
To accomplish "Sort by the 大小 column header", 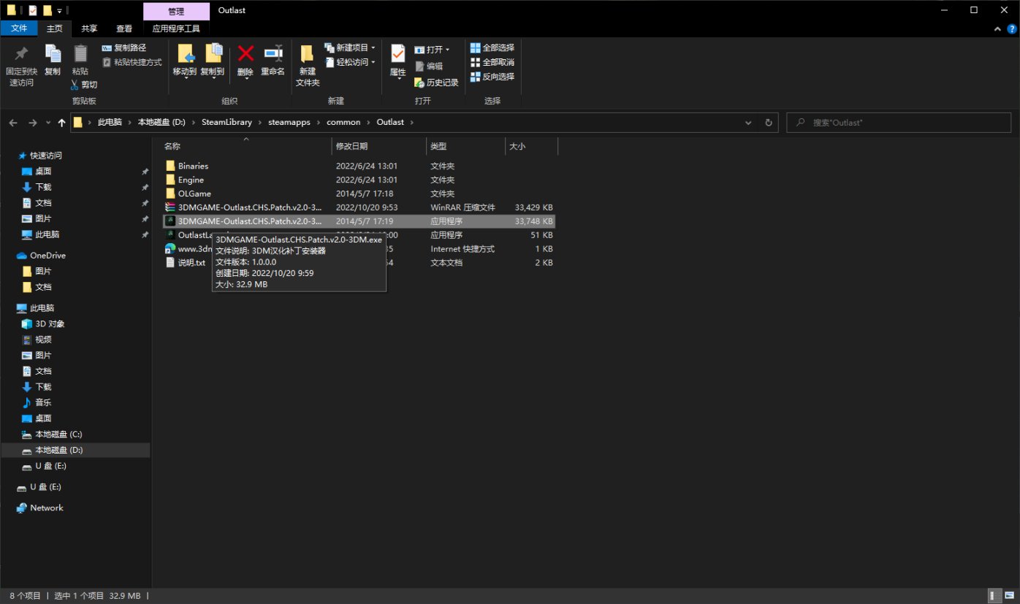I will click(x=531, y=146).
